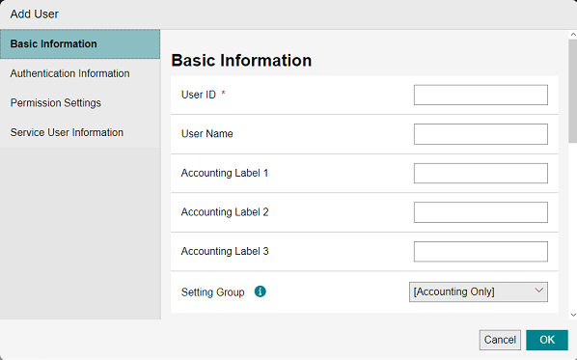Click the 'User Name' label
This screenshot has height=360, width=577.
coord(206,133)
